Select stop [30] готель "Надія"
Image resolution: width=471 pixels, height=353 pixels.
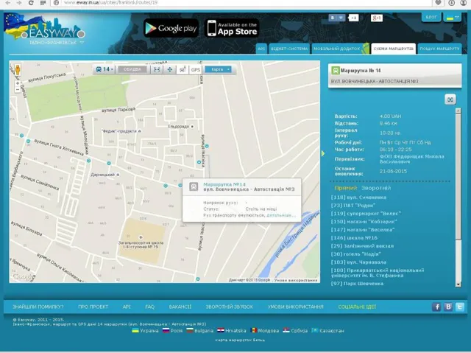(356, 254)
